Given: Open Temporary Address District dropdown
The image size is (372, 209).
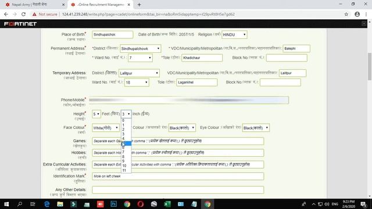Looking at the screenshot, I should 139,73.
